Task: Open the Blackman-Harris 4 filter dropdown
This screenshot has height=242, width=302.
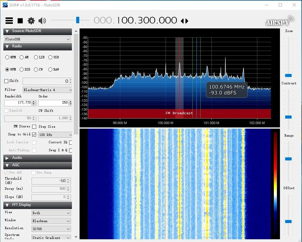Action: coord(47,90)
